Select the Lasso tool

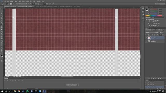(x=2, y=13)
